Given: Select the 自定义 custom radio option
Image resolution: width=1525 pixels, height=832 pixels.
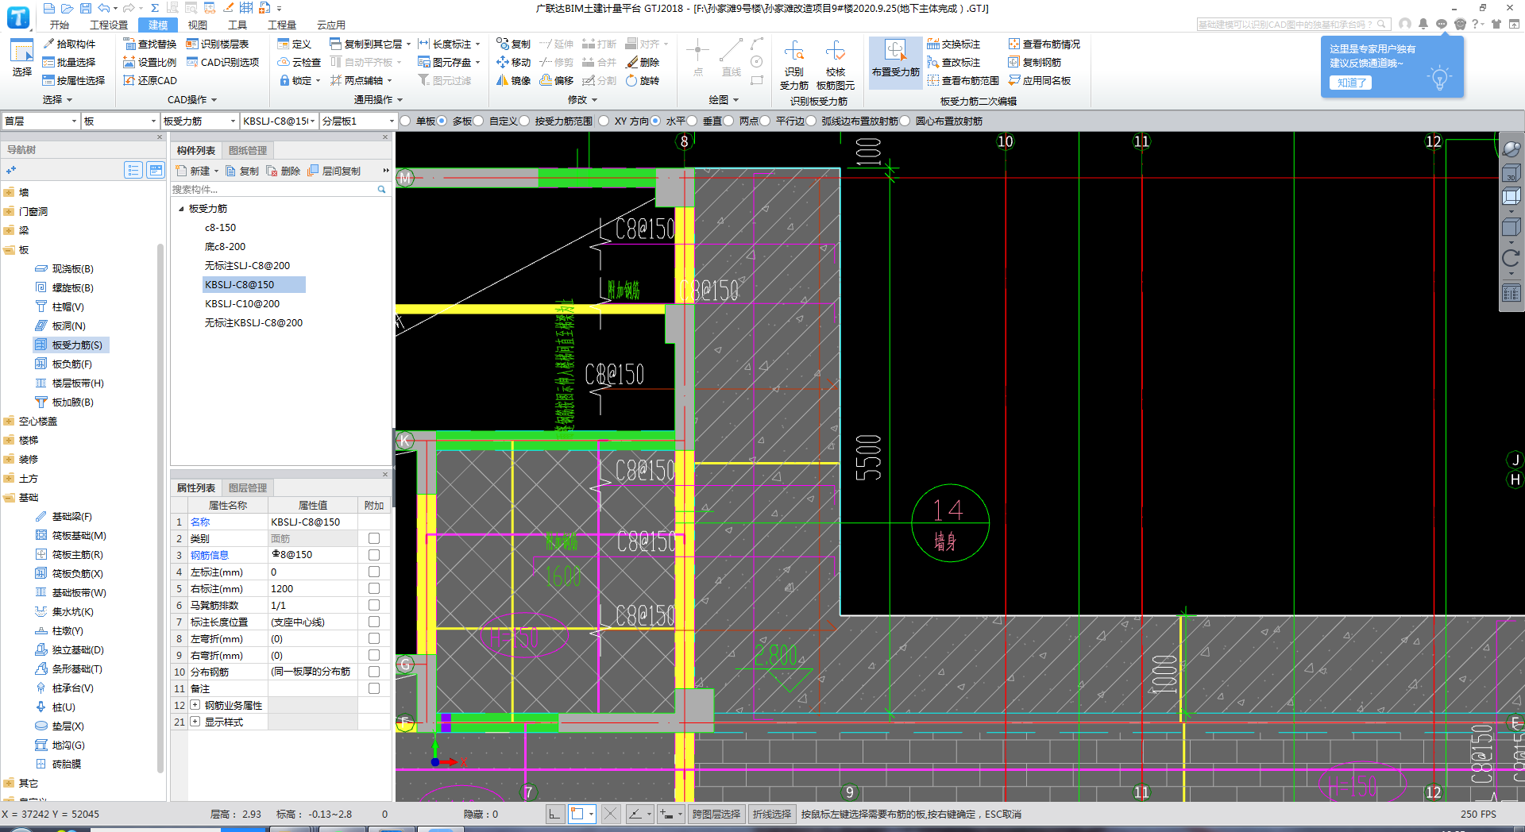Looking at the screenshot, I should pos(478,121).
